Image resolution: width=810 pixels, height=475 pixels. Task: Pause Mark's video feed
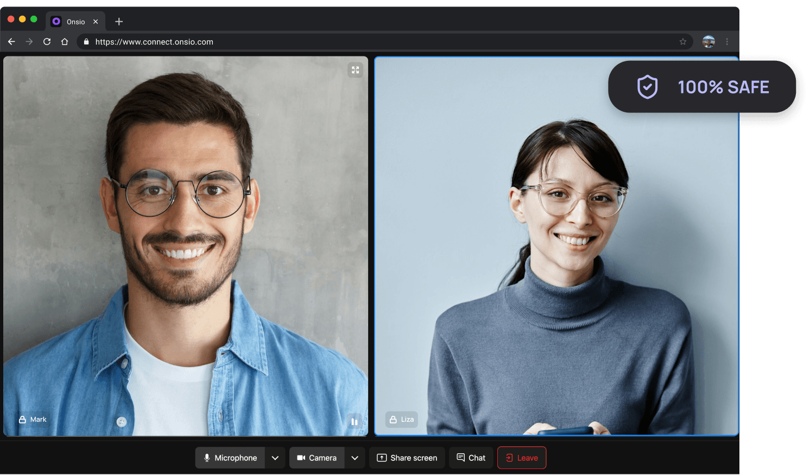pos(354,421)
